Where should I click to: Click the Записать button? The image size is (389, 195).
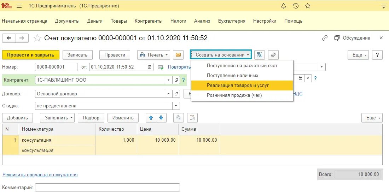(77, 55)
